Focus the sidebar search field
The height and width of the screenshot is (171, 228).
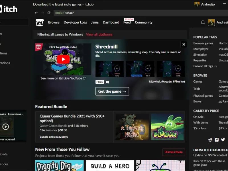point(14,22)
